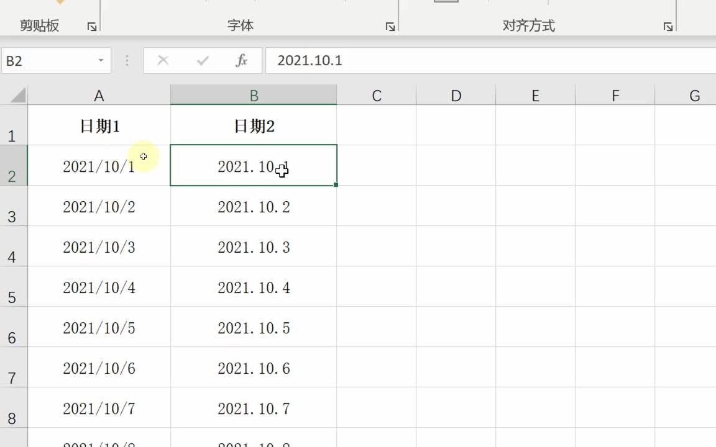This screenshot has width=716, height=447.
Task: Expand the Name Box dropdown arrow
Action: (x=101, y=60)
